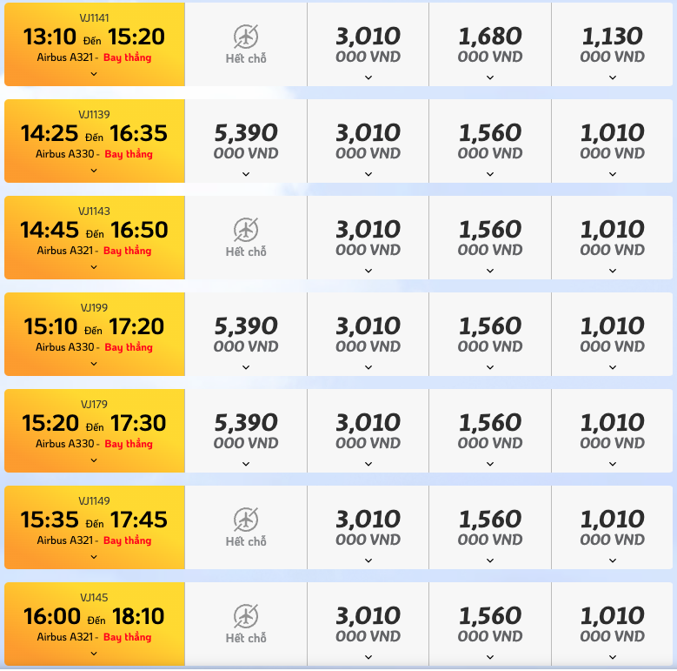Click sold-out plane icon for flight VJ1149
677x671 pixels.
246,520
